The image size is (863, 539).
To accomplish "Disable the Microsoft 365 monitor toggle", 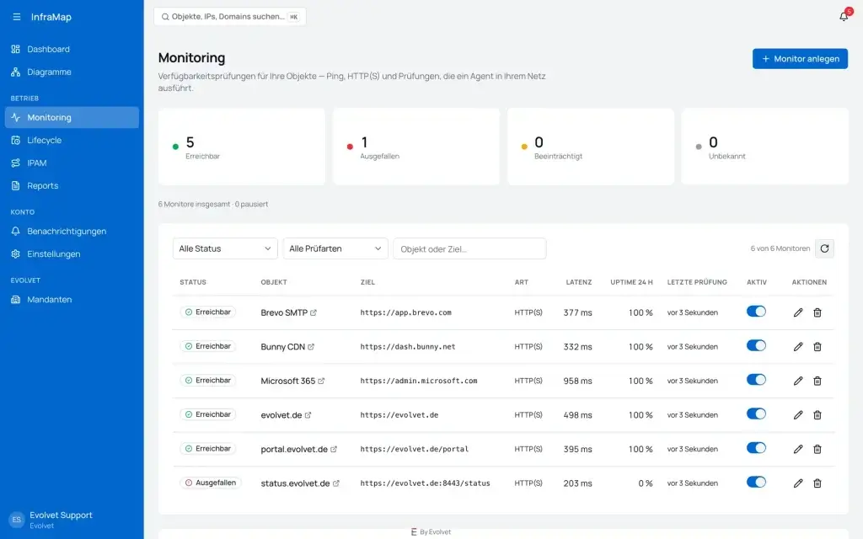I will click(756, 380).
